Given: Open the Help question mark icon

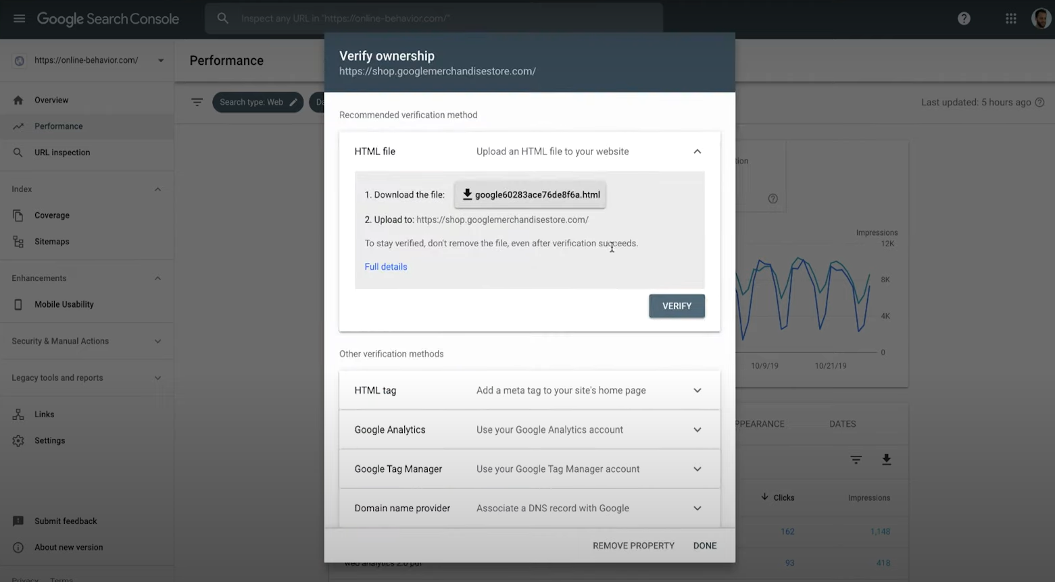Looking at the screenshot, I should click(x=964, y=19).
